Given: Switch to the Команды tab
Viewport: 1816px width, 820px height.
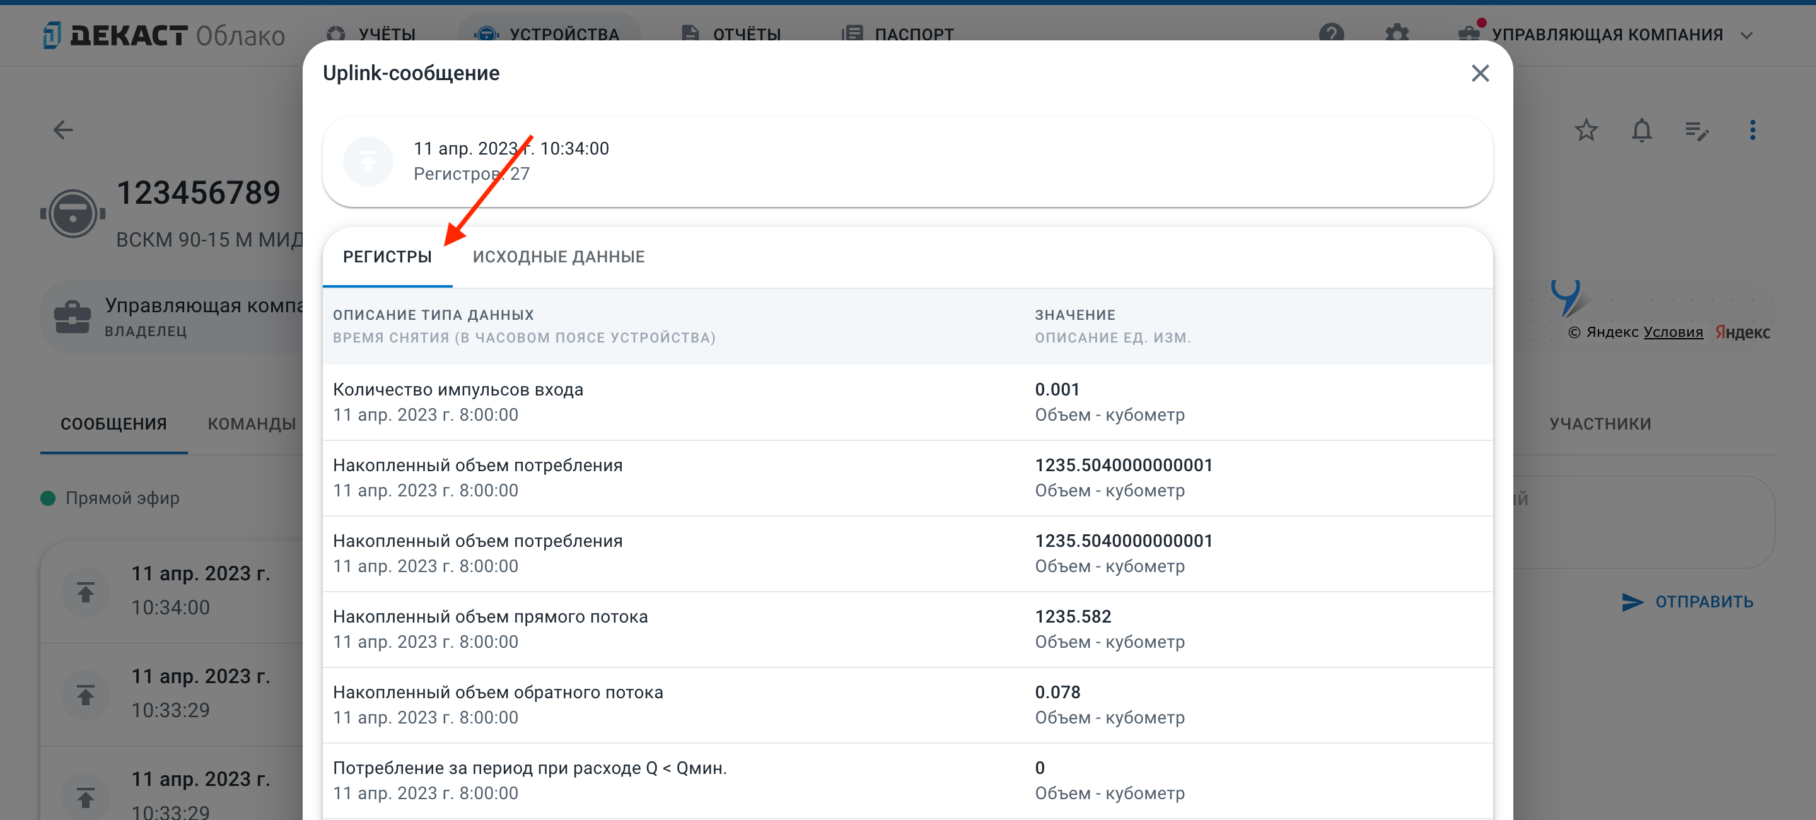Looking at the screenshot, I should (252, 424).
